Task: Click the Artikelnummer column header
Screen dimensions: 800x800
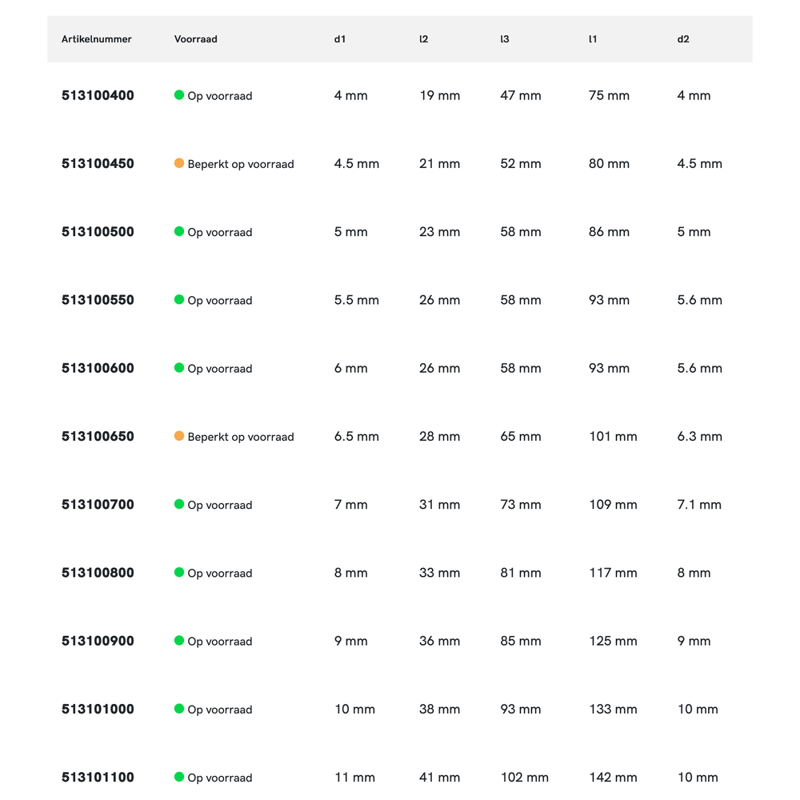Action: click(x=97, y=39)
